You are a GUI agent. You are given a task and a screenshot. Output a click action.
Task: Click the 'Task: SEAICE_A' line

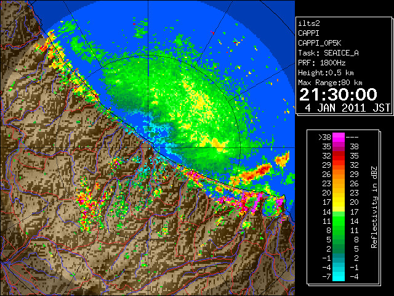coord(328,53)
